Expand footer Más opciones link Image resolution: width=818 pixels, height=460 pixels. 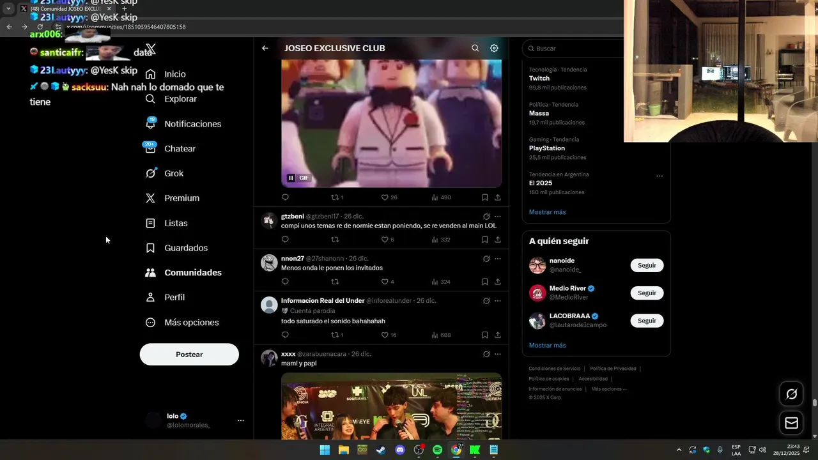tap(608, 389)
